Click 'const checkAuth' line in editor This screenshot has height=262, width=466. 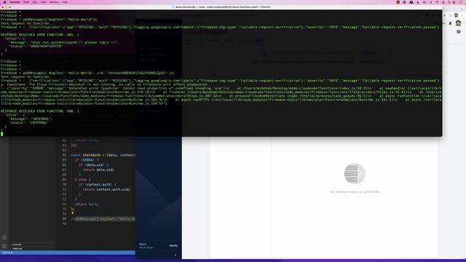[x=103, y=155]
